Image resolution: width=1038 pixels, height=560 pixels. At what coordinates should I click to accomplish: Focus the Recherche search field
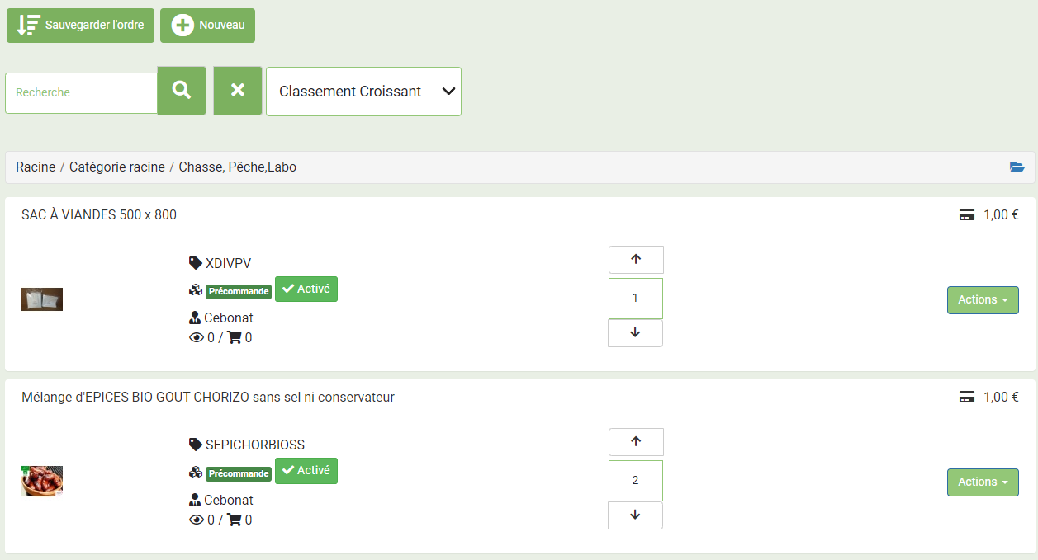81,93
